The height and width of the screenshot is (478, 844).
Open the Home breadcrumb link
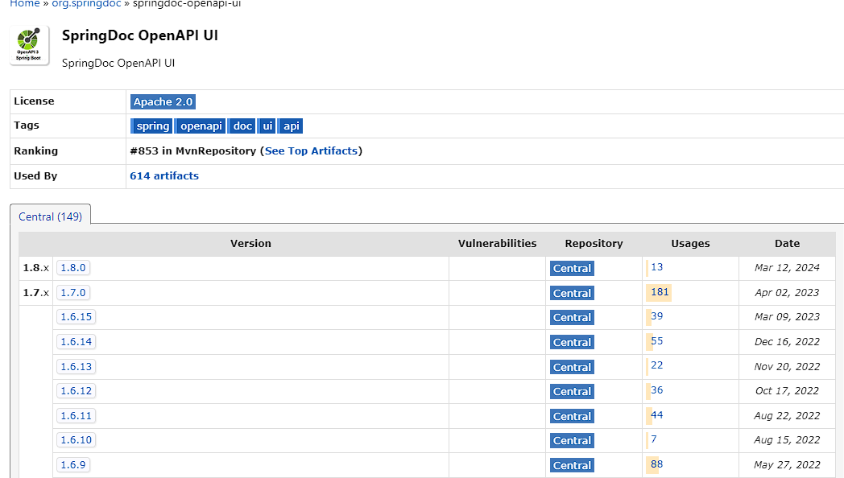click(x=25, y=4)
